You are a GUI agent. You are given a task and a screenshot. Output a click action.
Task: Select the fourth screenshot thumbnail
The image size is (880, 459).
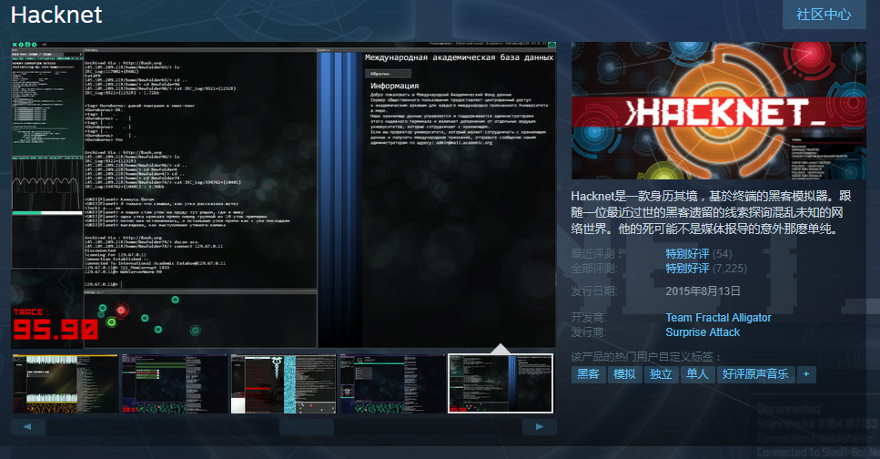pyautogui.click(x=392, y=383)
